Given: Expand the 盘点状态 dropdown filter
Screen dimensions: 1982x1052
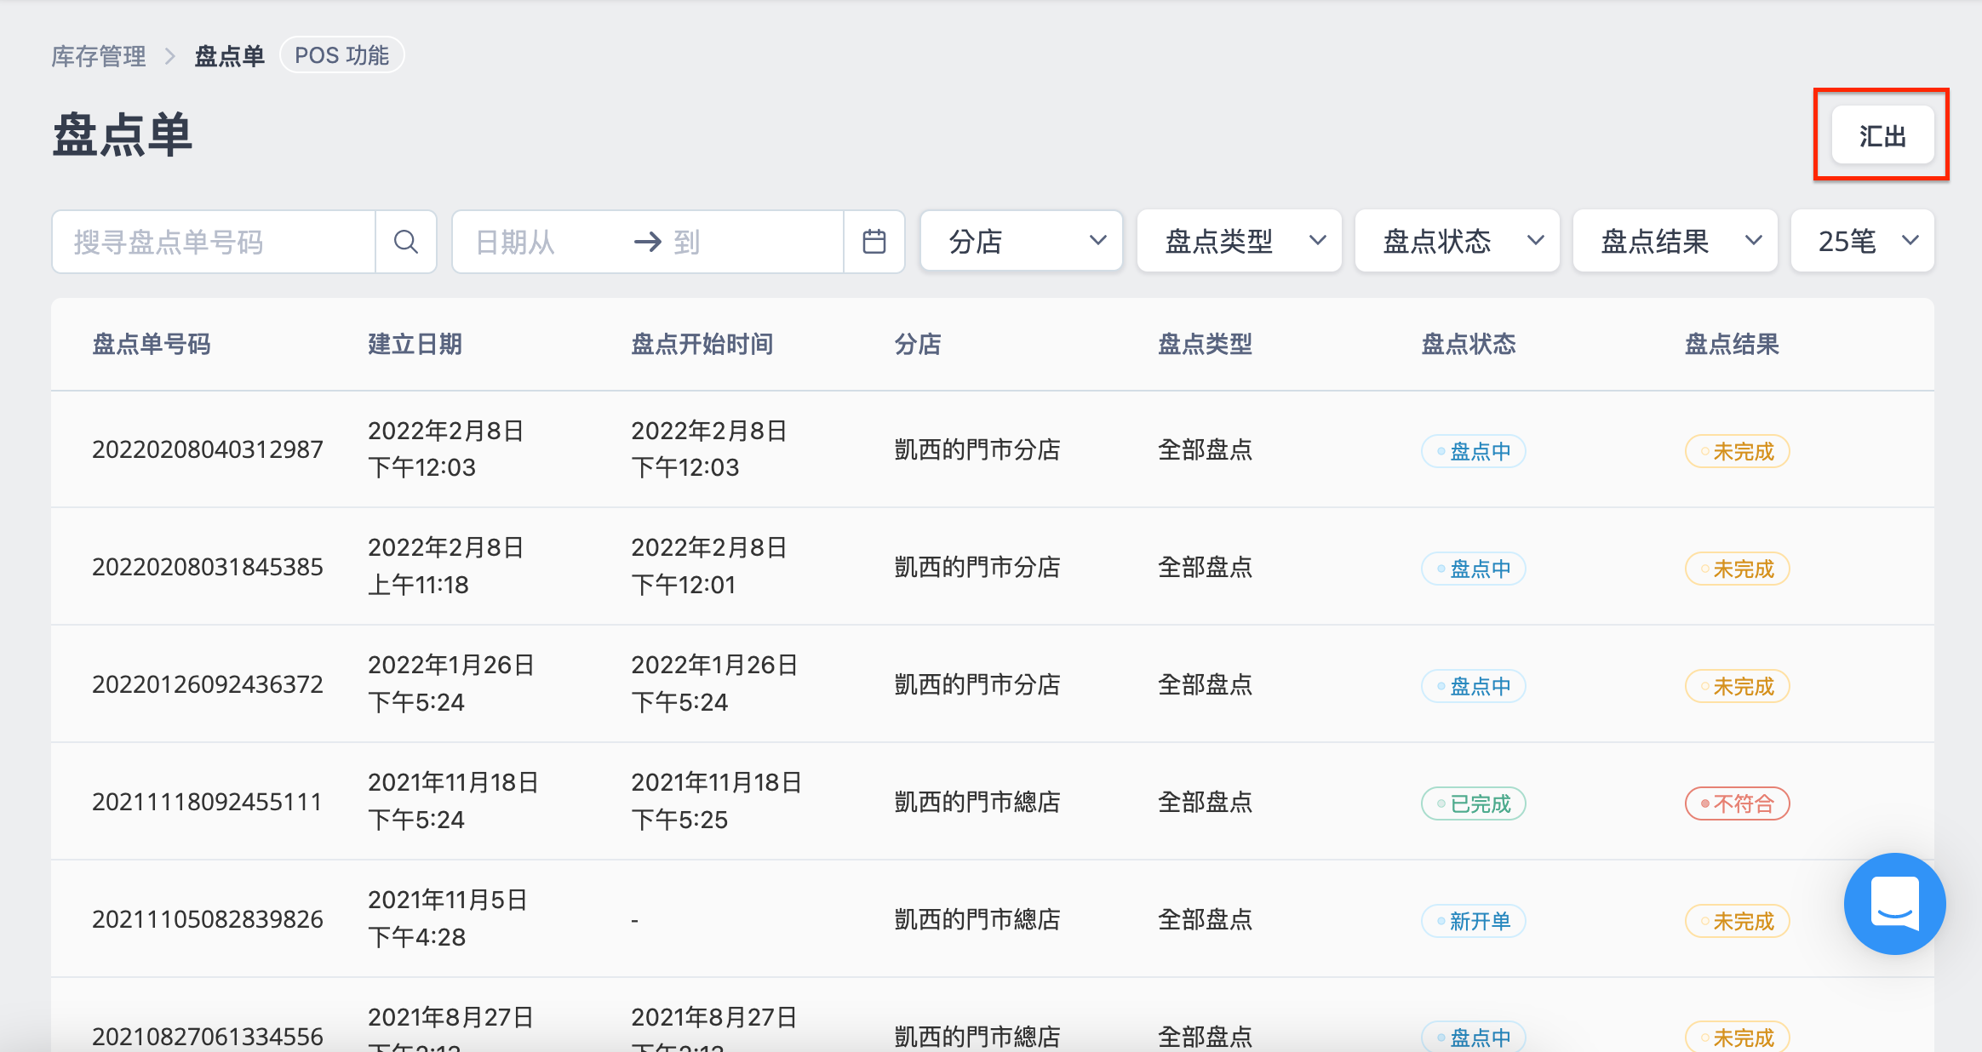Looking at the screenshot, I should (1457, 241).
